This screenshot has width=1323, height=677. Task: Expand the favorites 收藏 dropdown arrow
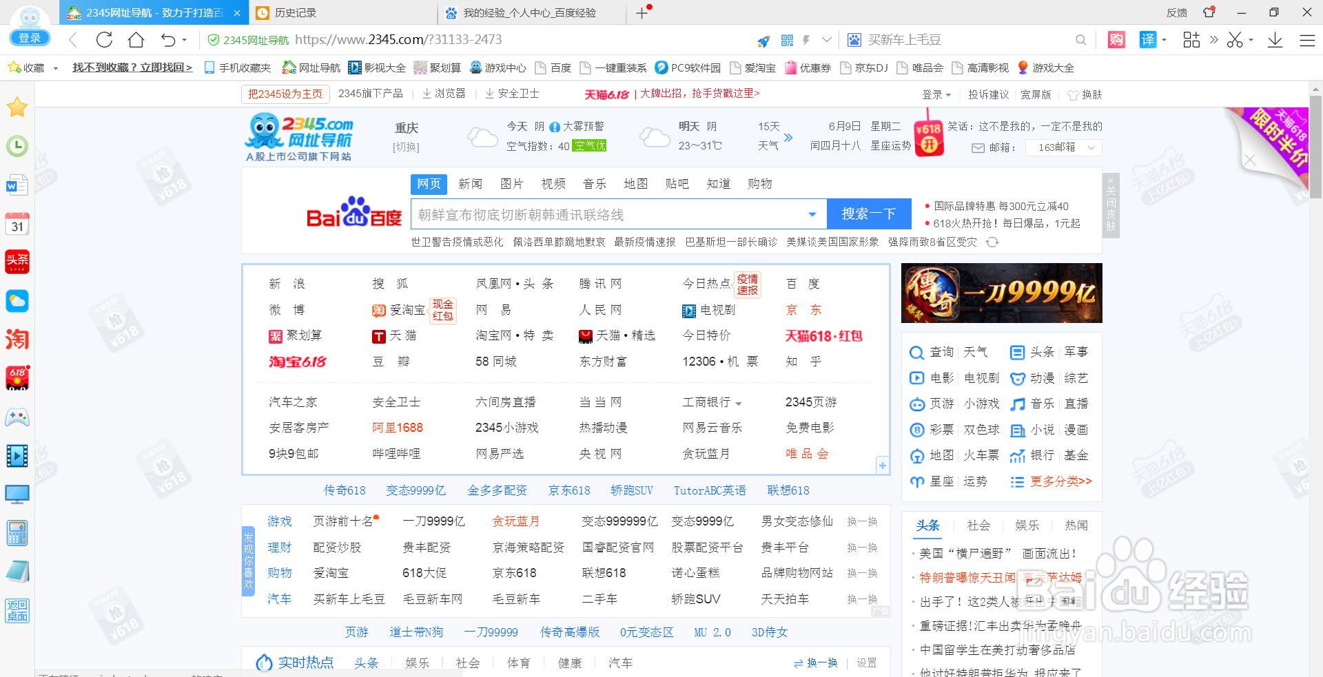click(56, 68)
